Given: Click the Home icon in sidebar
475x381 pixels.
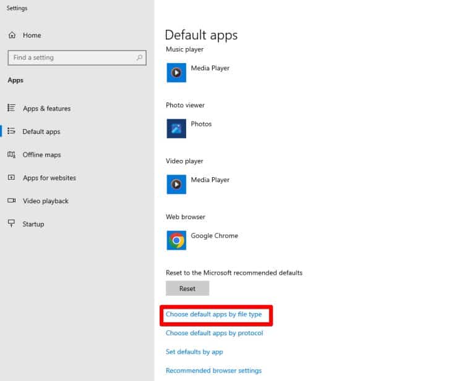Looking at the screenshot, I should click(12, 35).
